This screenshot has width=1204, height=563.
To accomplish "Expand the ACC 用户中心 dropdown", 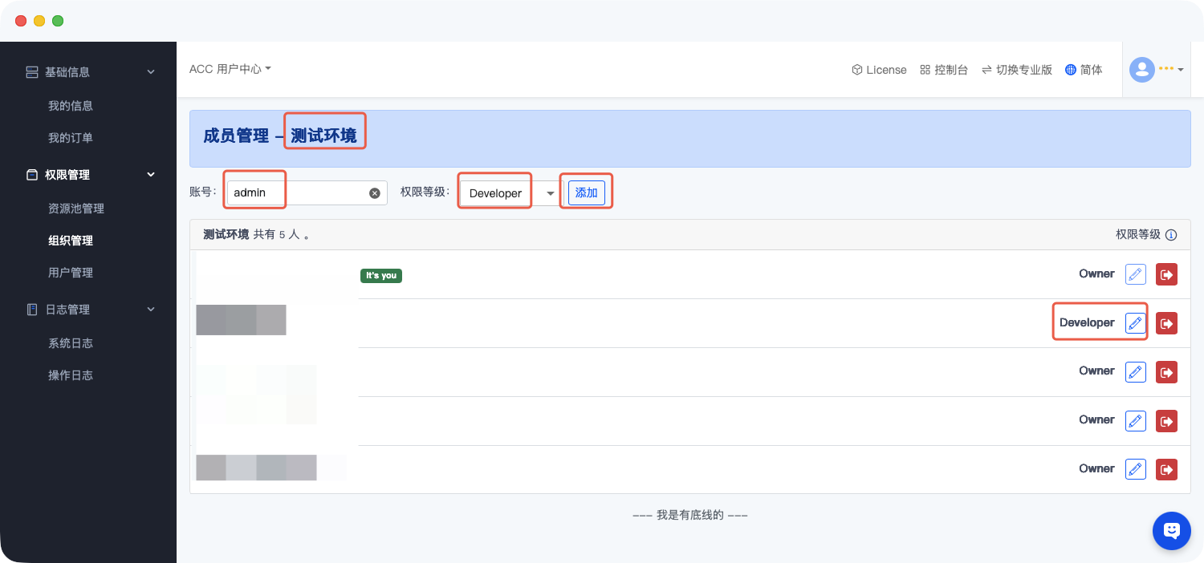I will point(230,69).
